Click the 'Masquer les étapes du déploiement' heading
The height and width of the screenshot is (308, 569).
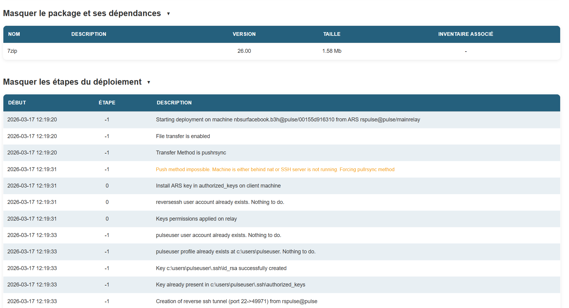[72, 82]
